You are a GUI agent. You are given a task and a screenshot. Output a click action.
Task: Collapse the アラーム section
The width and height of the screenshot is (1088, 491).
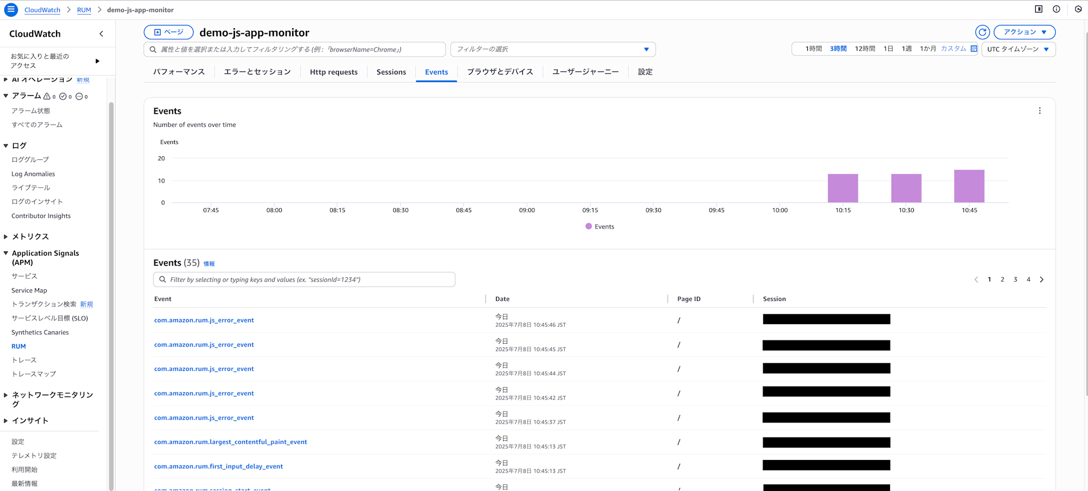click(x=5, y=96)
